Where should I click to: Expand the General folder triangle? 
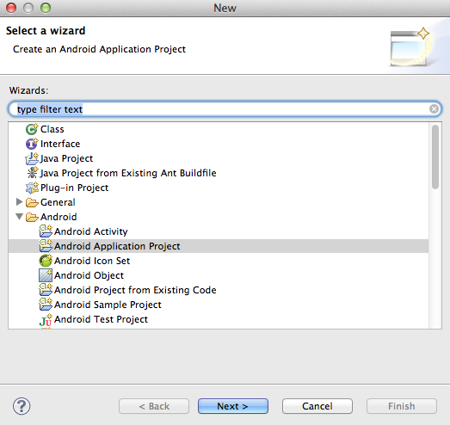(x=19, y=202)
